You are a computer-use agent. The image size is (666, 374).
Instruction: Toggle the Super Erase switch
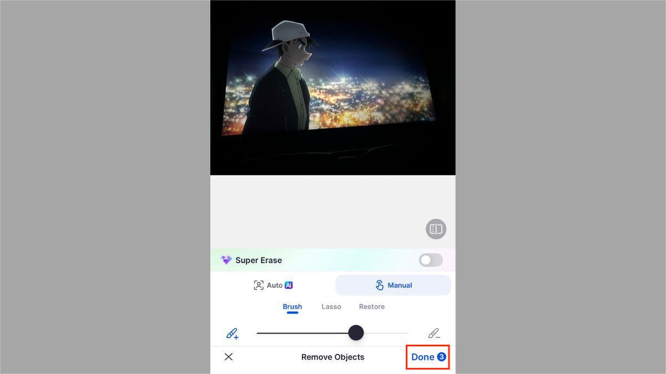click(x=431, y=260)
